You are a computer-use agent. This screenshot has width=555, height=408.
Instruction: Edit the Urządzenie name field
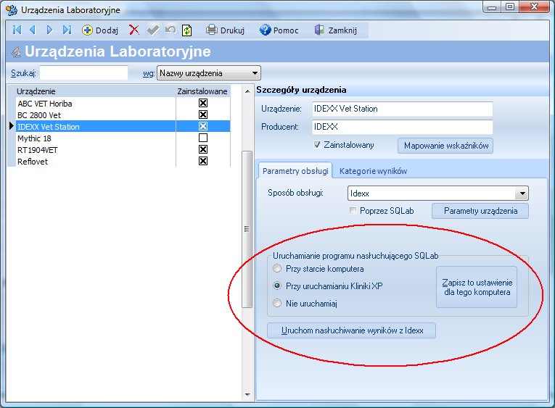pyautogui.click(x=403, y=109)
